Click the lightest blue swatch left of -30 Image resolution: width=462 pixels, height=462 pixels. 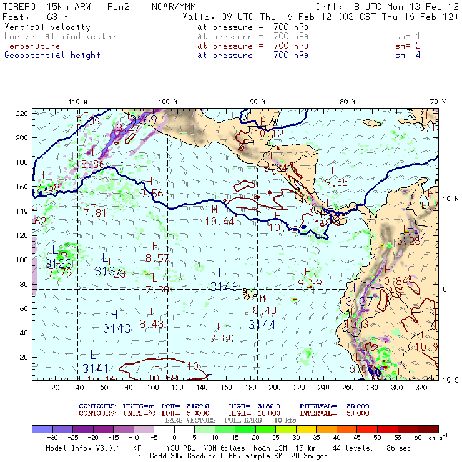click(x=42, y=429)
